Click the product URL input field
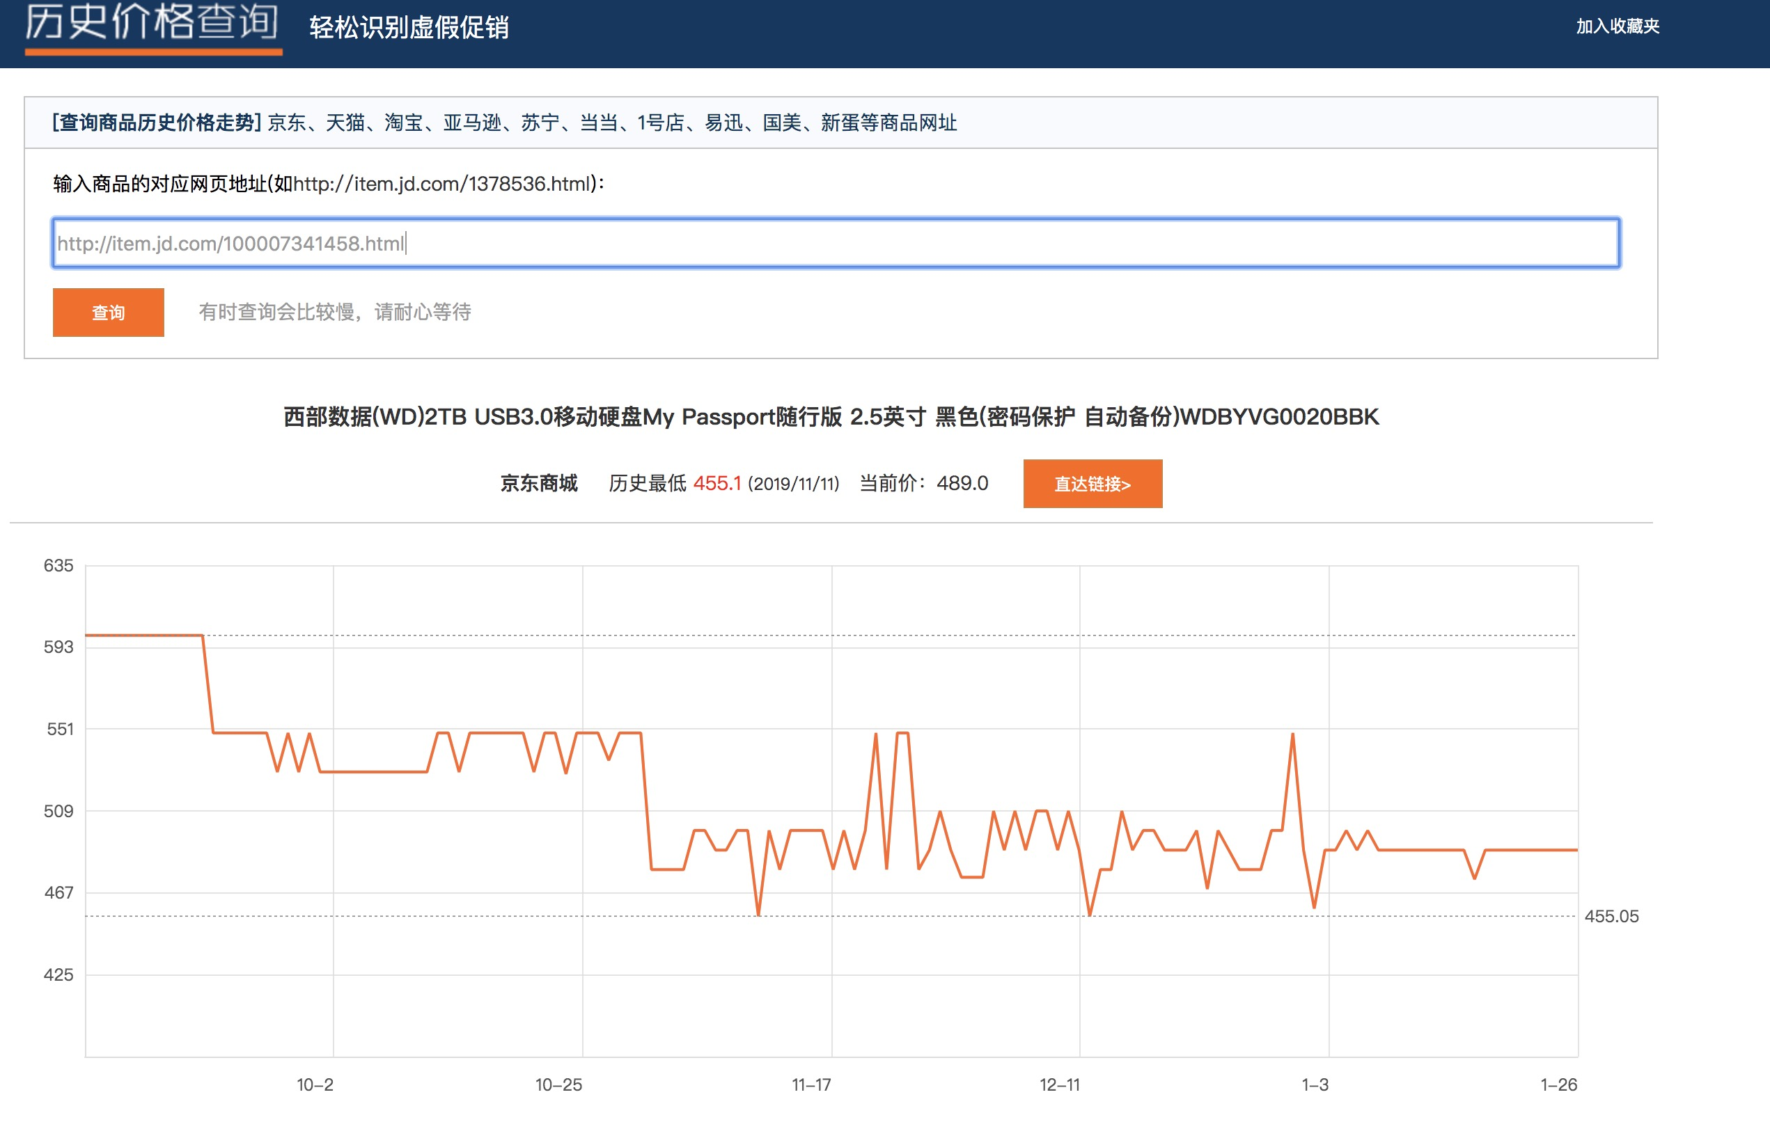Screen dimensions: 1770x1129 click(836, 244)
